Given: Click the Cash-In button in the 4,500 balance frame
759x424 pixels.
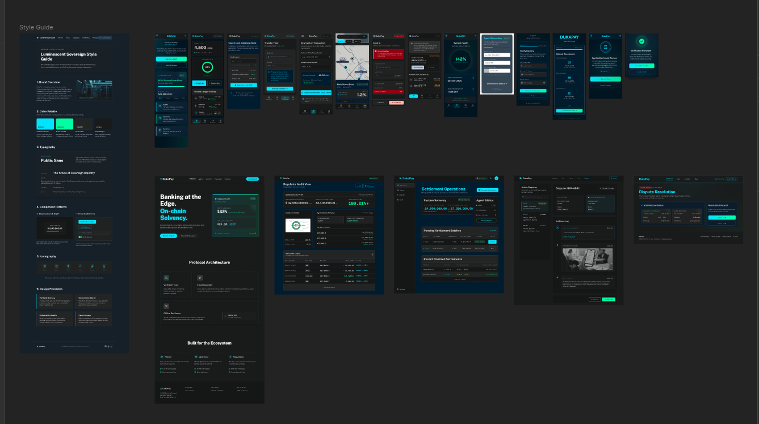Looking at the screenshot, I should (x=200, y=83).
